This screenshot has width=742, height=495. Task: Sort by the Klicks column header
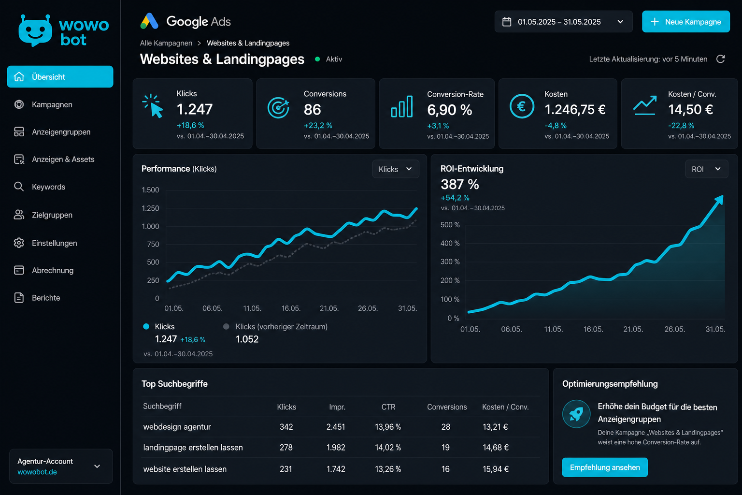click(x=286, y=407)
